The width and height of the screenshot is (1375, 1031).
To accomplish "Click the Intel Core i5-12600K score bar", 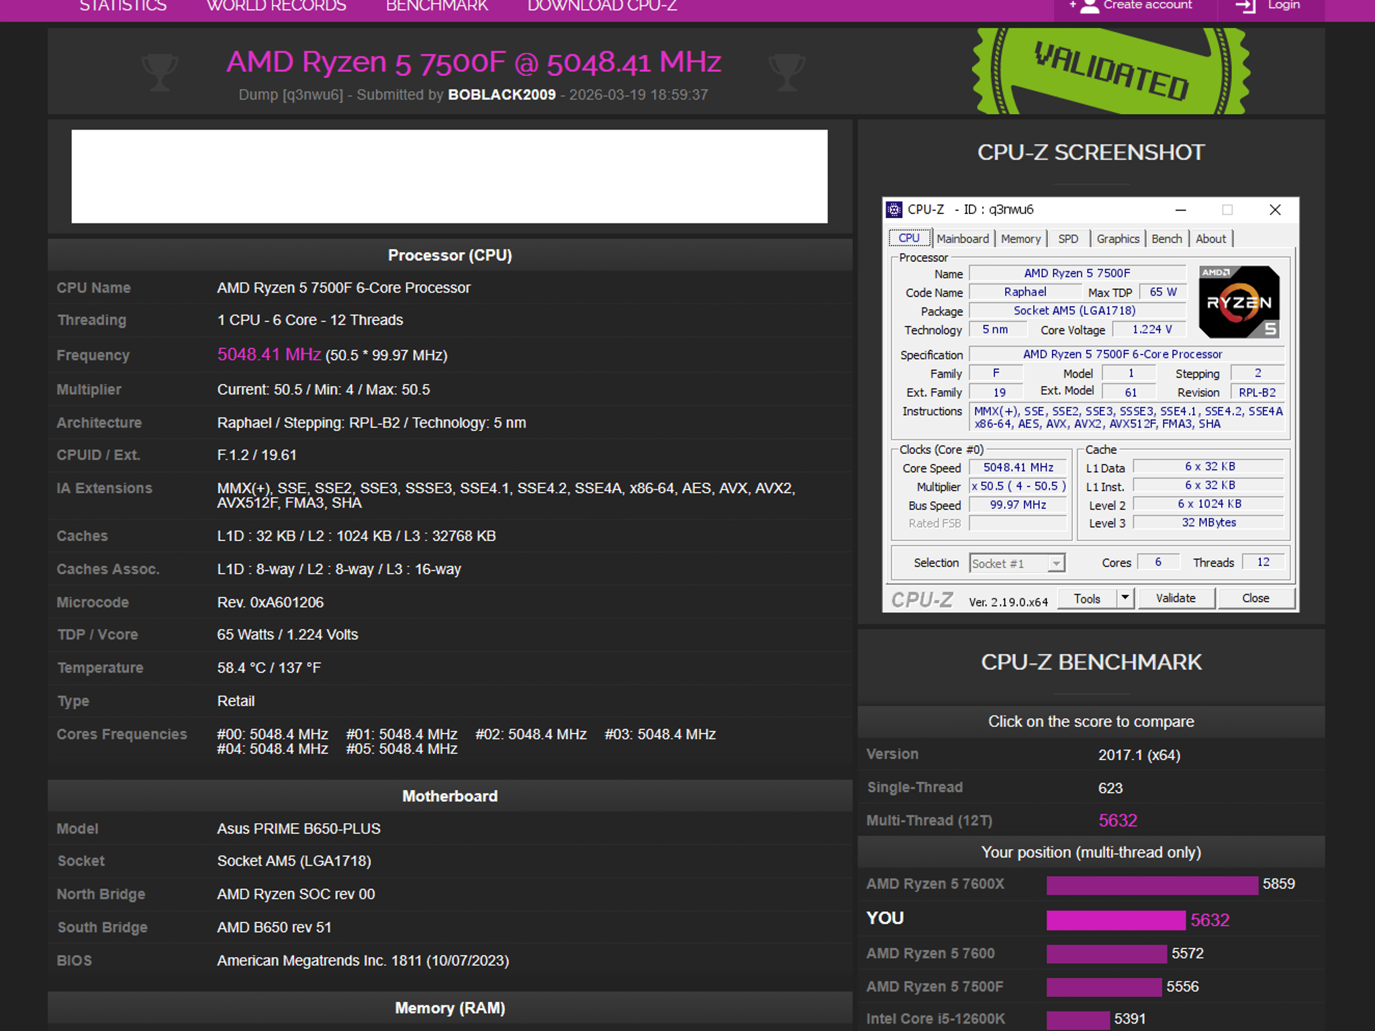I will pos(1078,1020).
